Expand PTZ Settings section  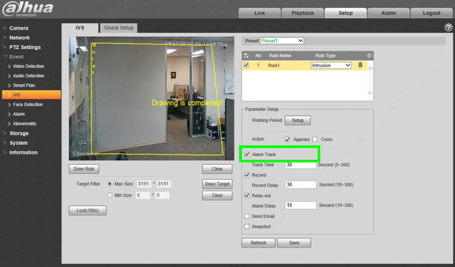(x=25, y=47)
